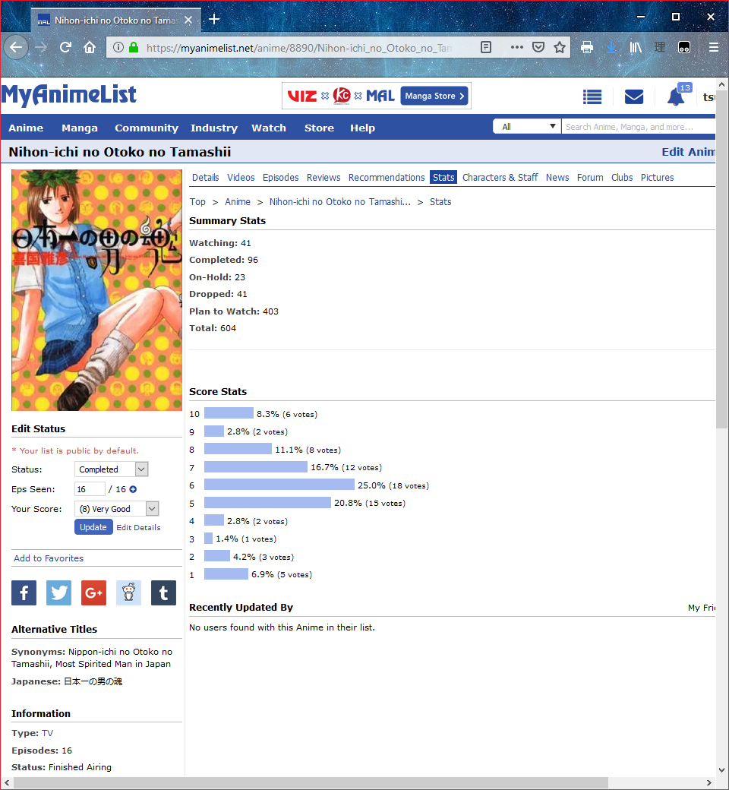
Task: Increment episodes seen with plus icon
Action: point(133,489)
